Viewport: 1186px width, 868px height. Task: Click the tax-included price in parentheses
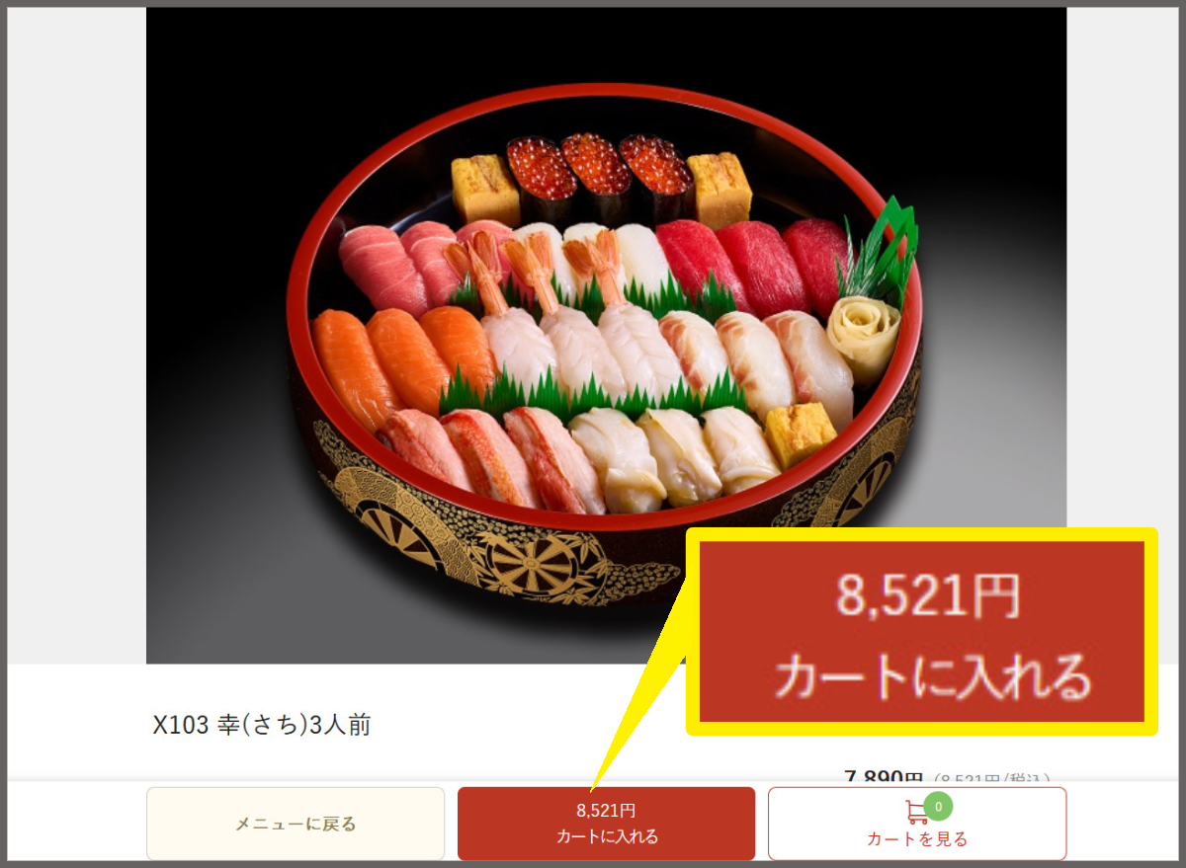coord(992,780)
